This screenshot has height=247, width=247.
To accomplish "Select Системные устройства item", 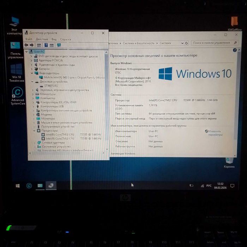I will pyautogui.click(x=54, y=146).
